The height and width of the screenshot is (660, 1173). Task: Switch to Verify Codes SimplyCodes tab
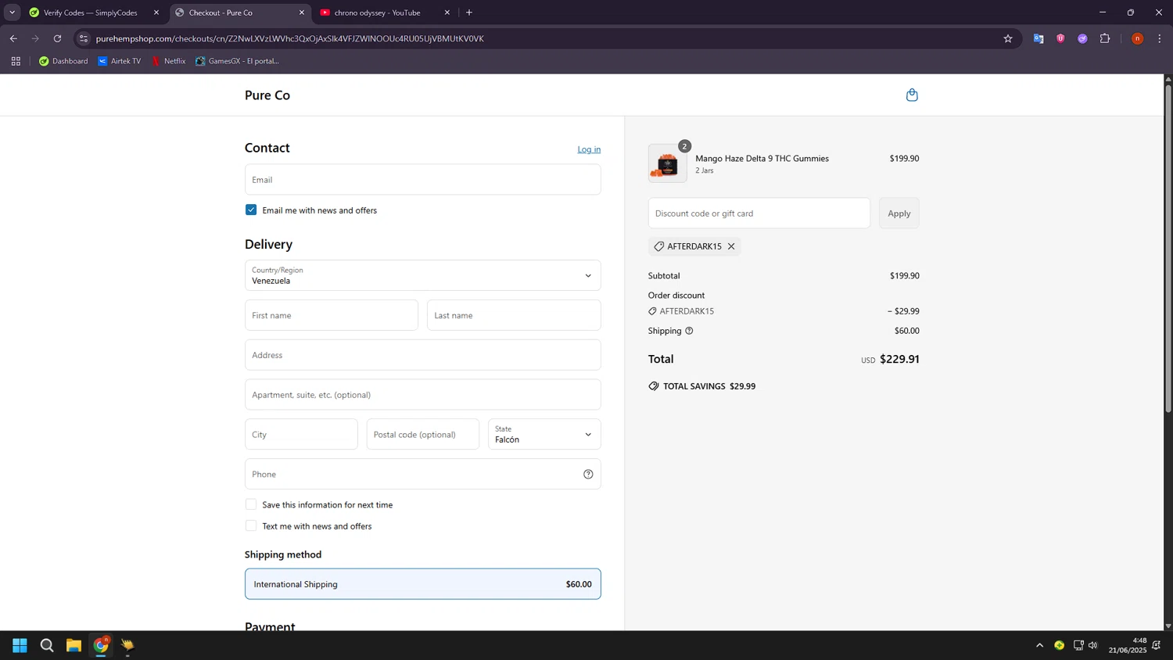[x=90, y=13]
